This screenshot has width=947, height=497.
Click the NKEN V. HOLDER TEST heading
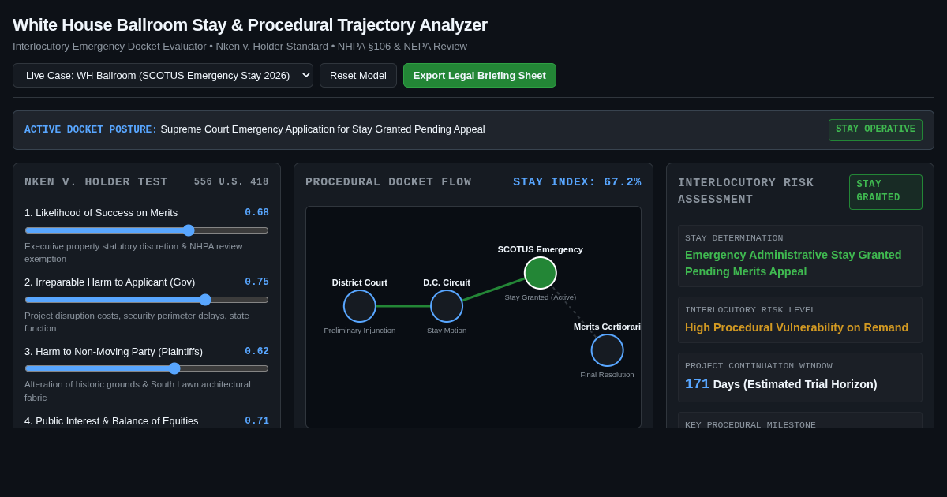[x=96, y=182]
